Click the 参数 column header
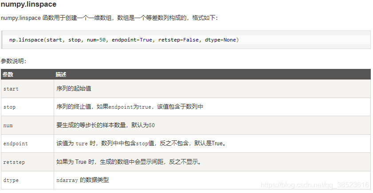373x193 pixels. tap(8, 74)
